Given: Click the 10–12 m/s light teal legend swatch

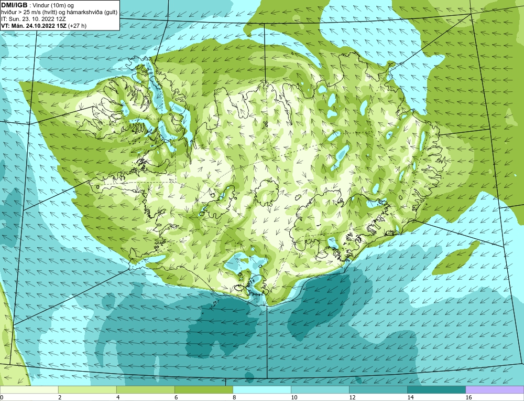Looking at the screenshot, I should [320, 389].
